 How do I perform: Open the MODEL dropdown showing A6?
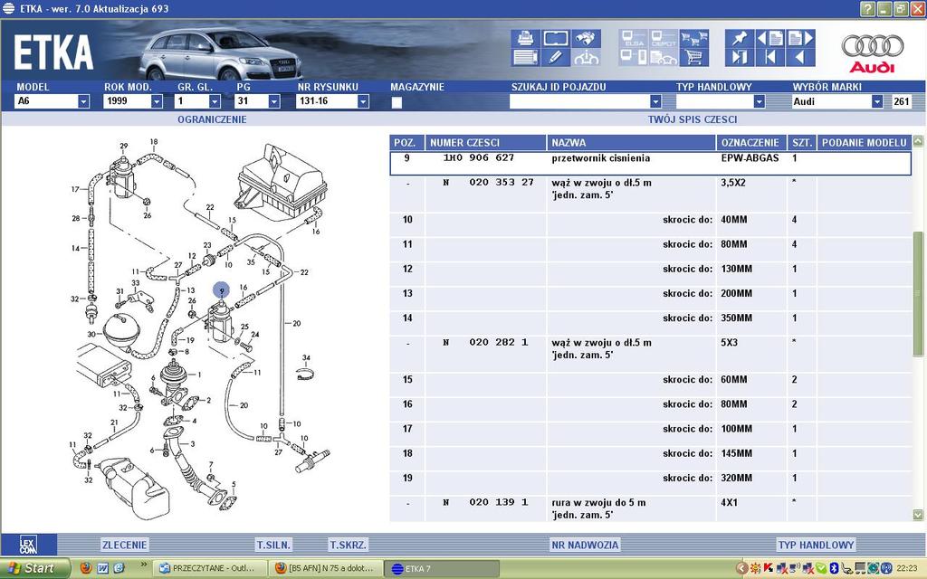[82, 102]
